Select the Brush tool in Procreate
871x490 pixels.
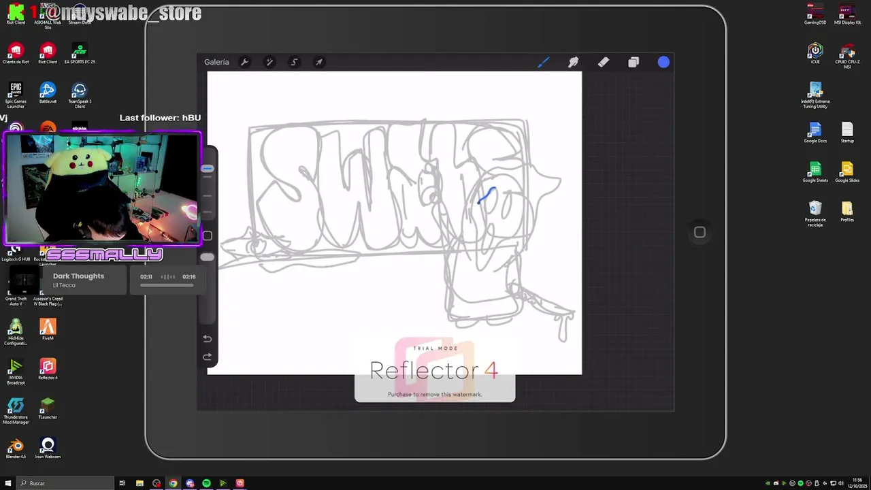coord(543,63)
